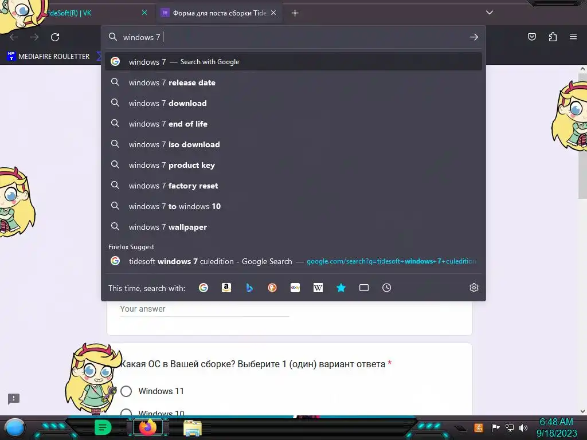Pick 'windows 7 end of life' suggestion
Image resolution: width=587 pixels, height=440 pixels.
tap(293, 124)
